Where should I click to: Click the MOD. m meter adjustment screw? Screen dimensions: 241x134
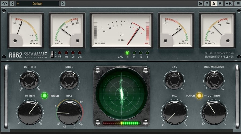15,41
